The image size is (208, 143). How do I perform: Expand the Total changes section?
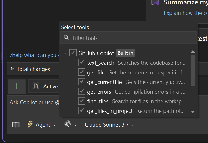[x=12, y=69]
